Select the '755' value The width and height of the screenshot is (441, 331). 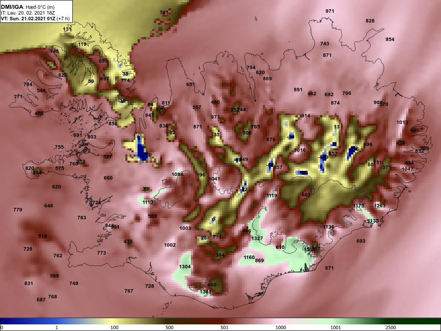[x=59, y=147]
